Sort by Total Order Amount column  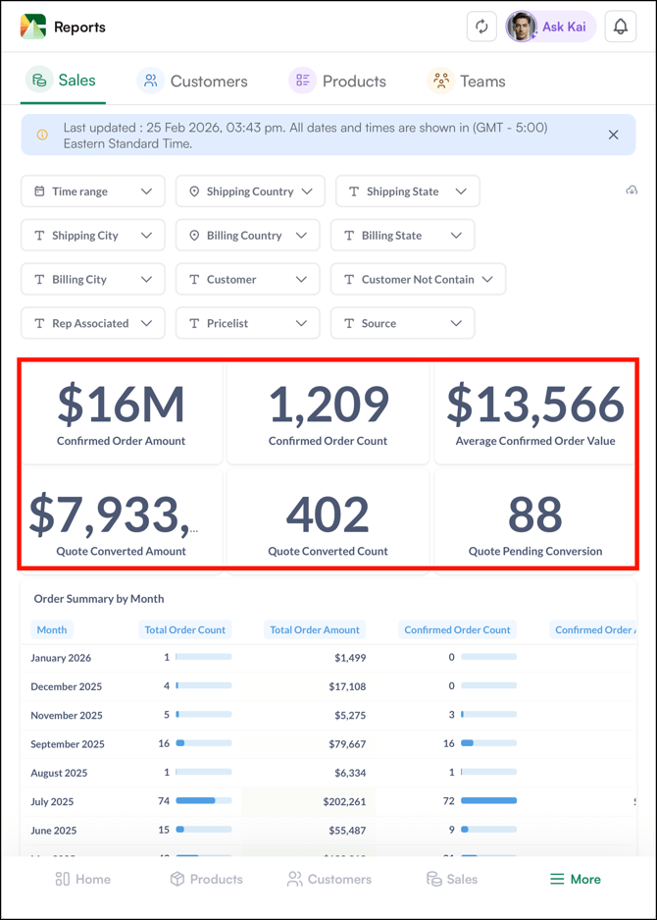click(315, 630)
